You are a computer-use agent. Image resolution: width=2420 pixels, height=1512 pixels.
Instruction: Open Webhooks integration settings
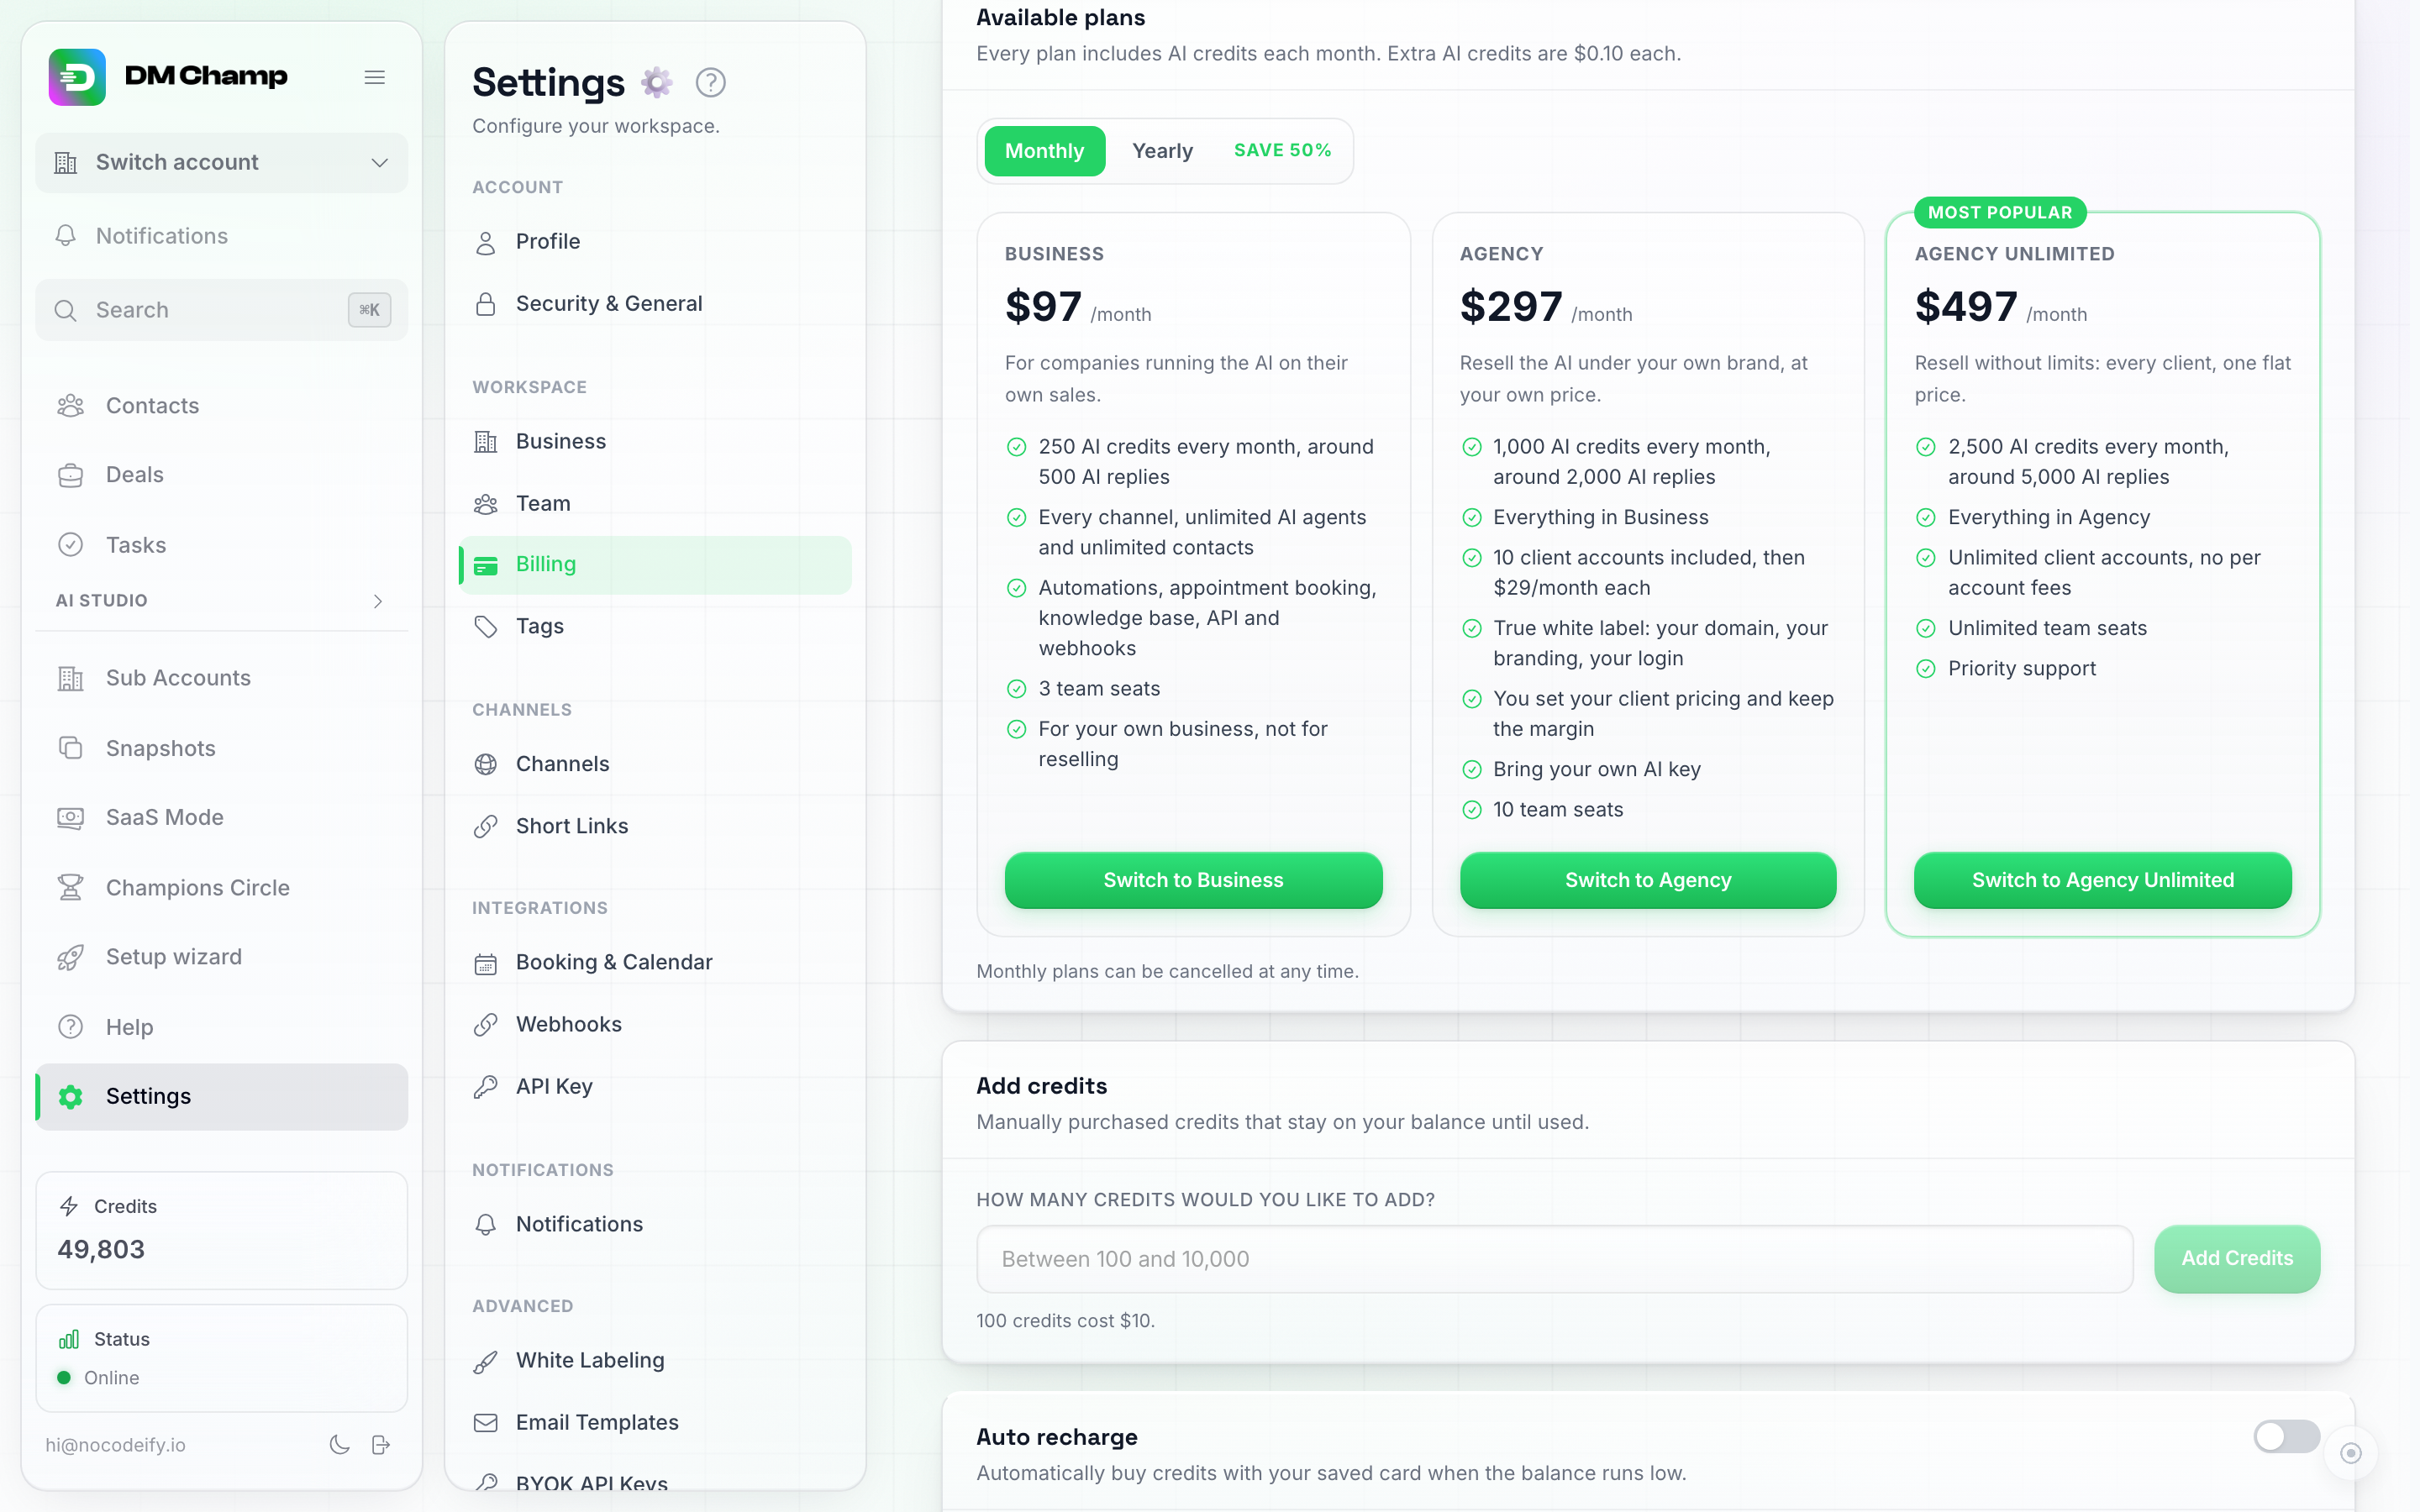(655, 1024)
